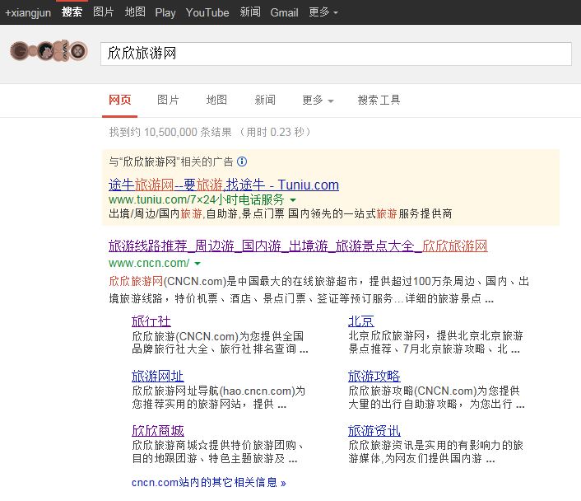581x501 pixels.
Task: Open the Tuniu.com ad result link
Action: pos(223,185)
